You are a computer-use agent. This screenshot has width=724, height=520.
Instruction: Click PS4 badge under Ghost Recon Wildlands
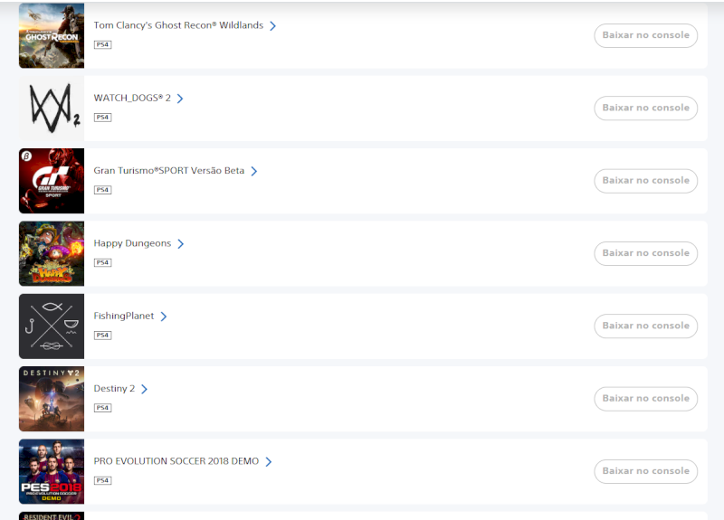point(102,44)
